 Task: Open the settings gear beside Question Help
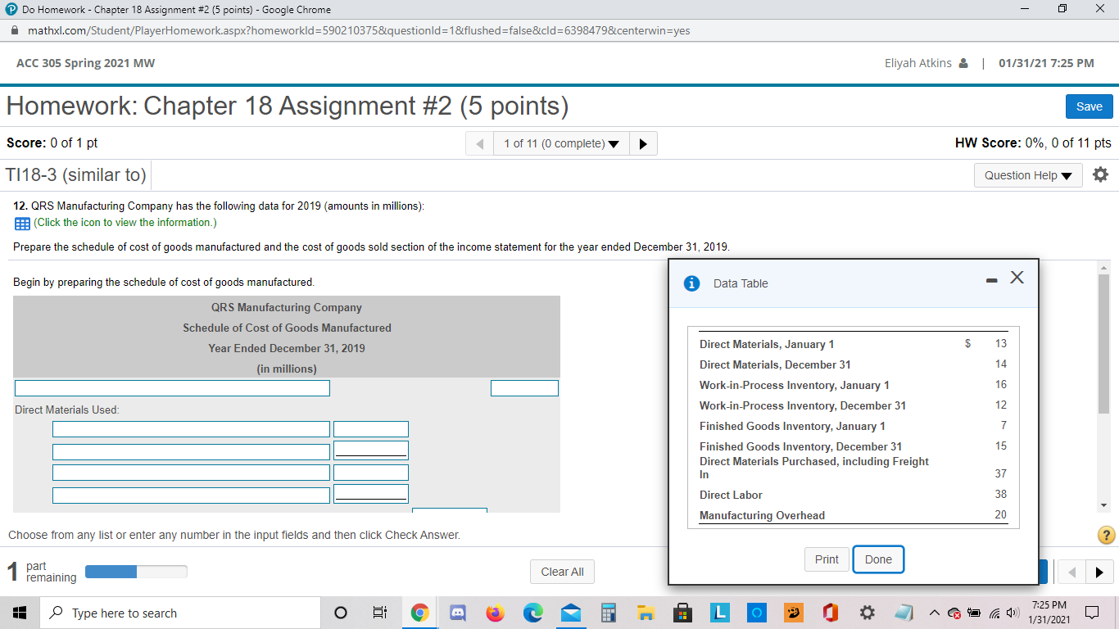[x=1100, y=174]
